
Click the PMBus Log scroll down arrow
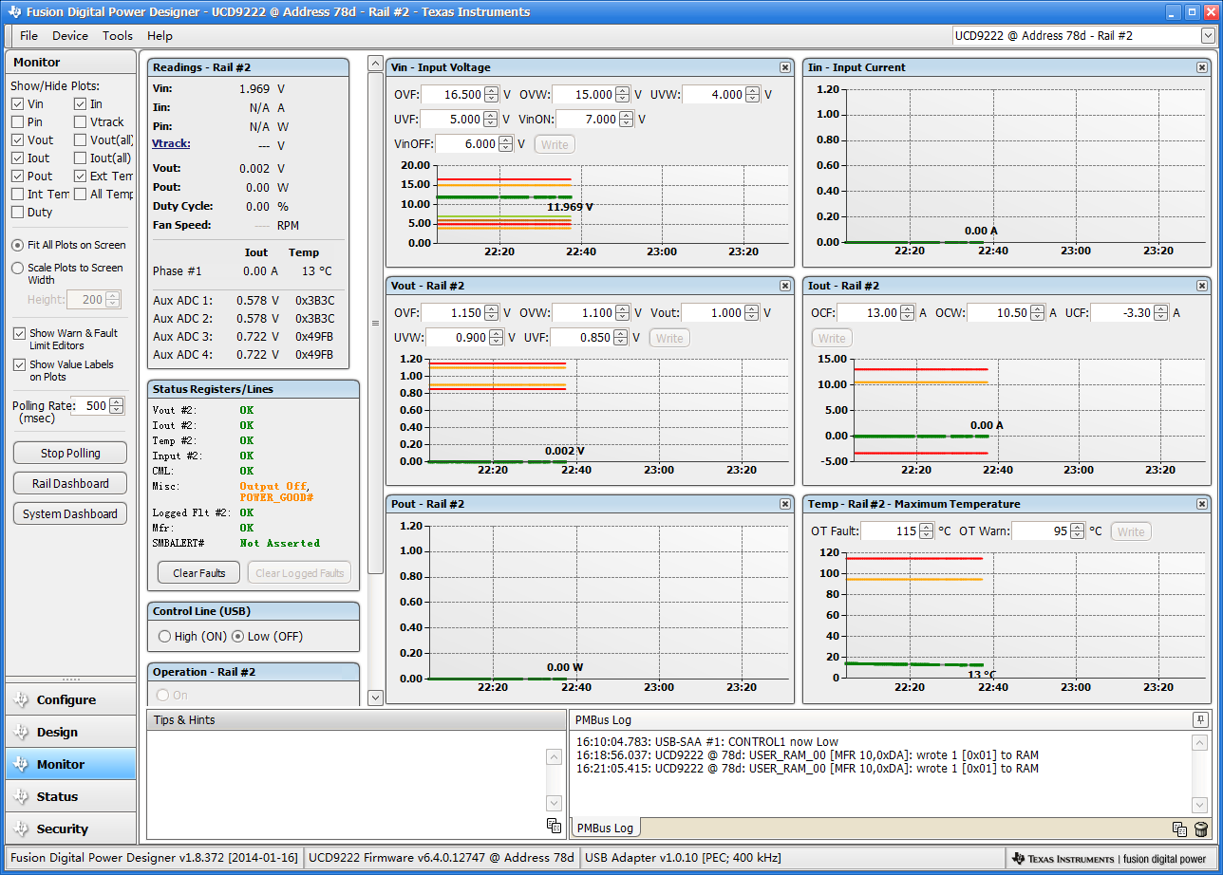pyautogui.click(x=1200, y=803)
